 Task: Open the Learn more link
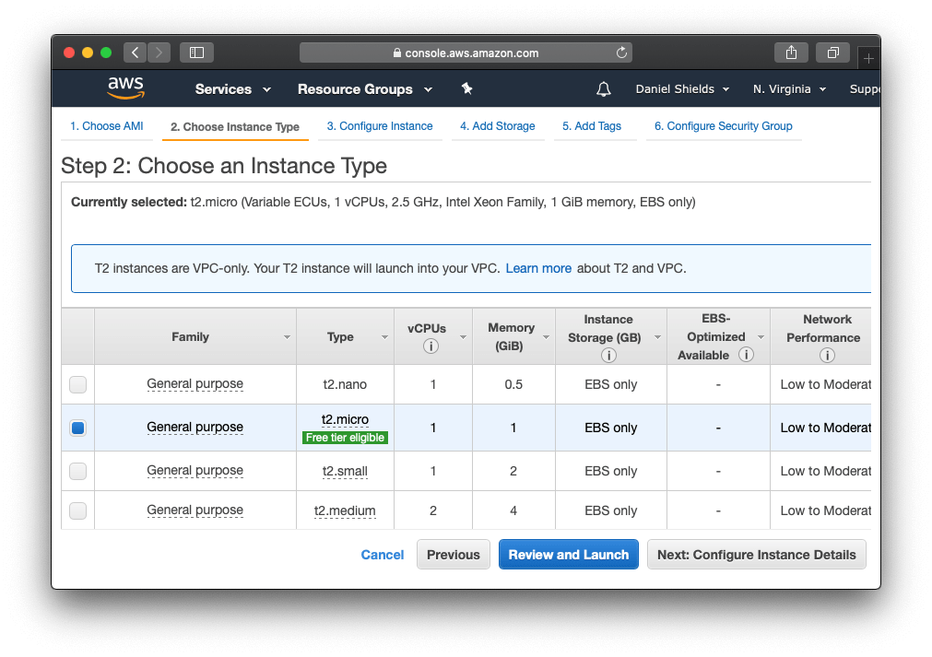(538, 268)
